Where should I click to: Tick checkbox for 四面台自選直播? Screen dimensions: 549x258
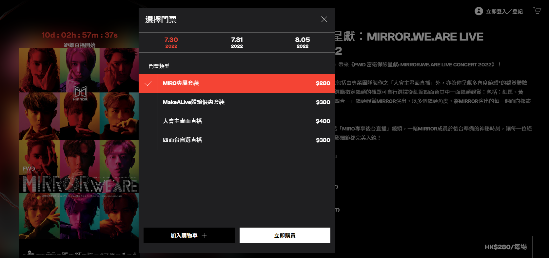(148, 140)
